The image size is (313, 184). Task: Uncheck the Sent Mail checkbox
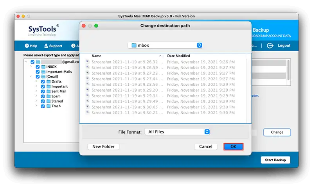pyautogui.click(x=43, y=92)
